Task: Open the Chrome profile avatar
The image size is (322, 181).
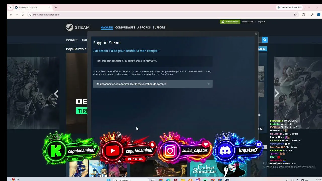Action: (319, 15)
